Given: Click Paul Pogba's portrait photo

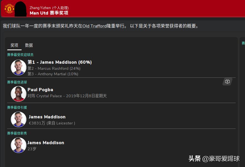Looking at the screenshot, I should click(x=18, y=94).
